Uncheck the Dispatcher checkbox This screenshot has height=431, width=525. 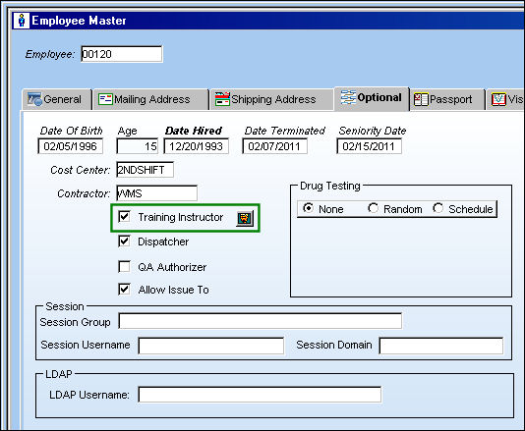click(x=124, y=242)
